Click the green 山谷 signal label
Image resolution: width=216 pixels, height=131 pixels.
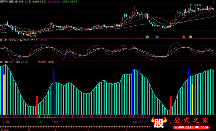(x=39, y=122)
